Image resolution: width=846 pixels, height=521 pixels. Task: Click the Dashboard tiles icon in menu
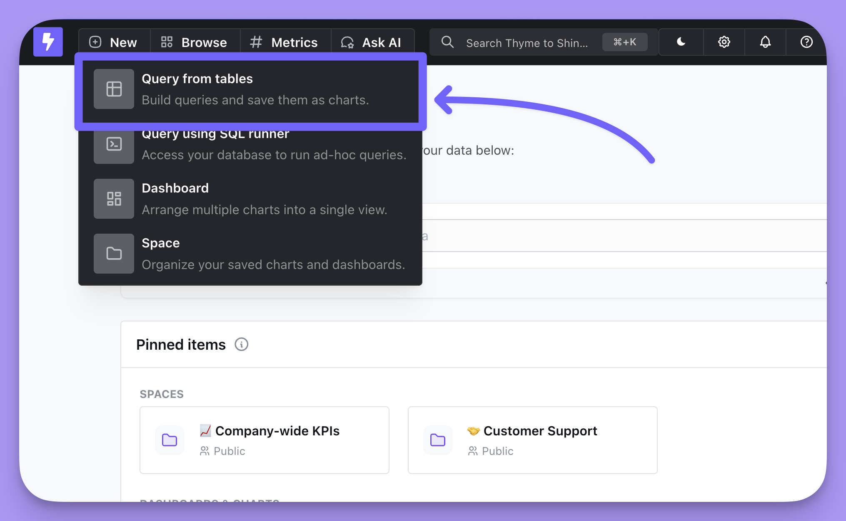tap(114, 199)
